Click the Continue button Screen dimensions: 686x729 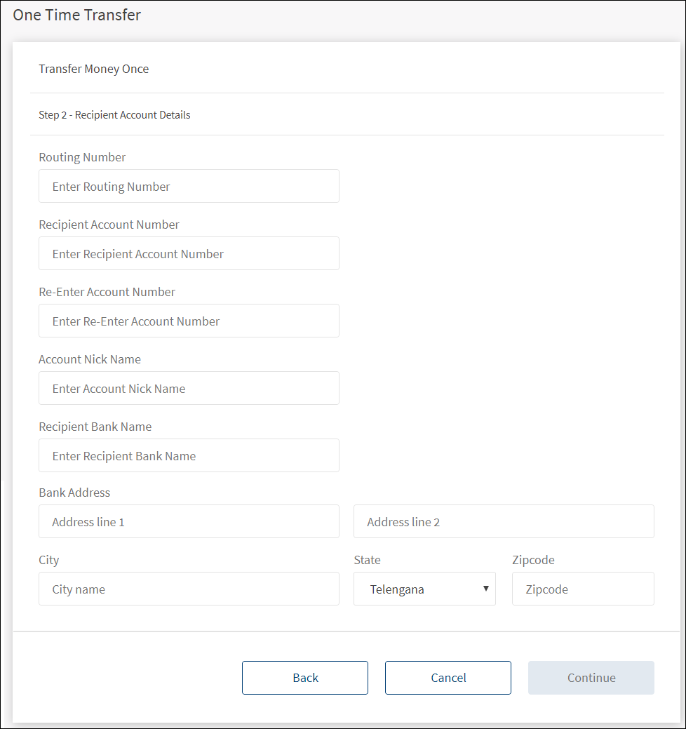[591, 678]
